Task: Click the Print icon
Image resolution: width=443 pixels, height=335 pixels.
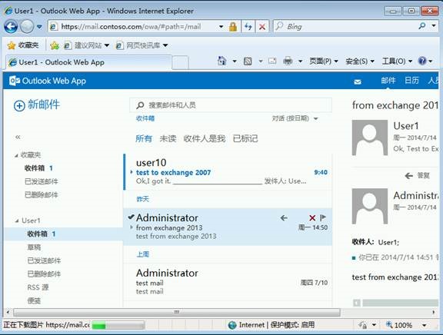Action: coord(288,61)
